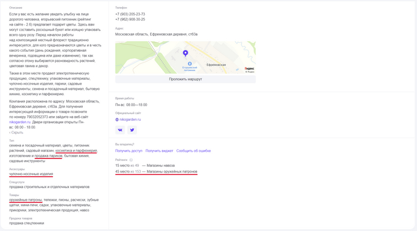Click the address Московская область, Ефремовская деревня
This screenshot has width=417, height=231.
tap(156, 35)
